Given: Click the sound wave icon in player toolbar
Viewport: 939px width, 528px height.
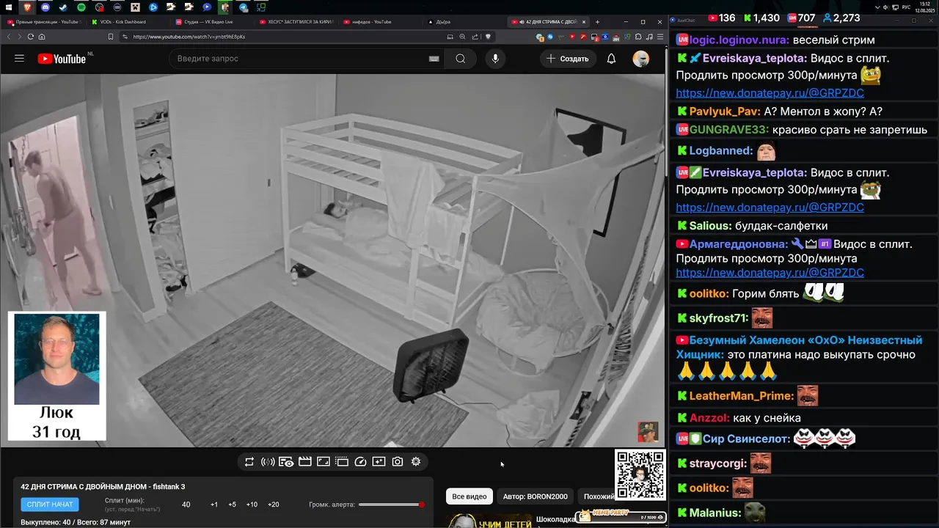Looking at the screenshot, I should coord(268,461).
